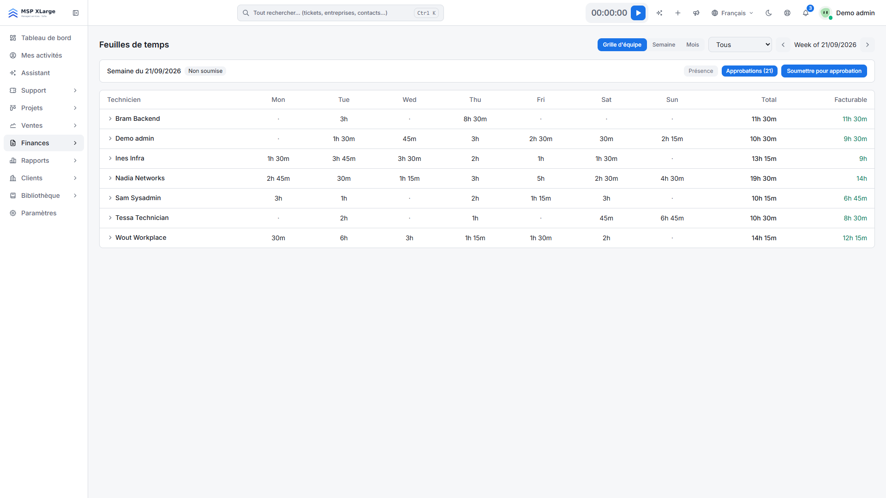The height and width of the screenshot is (498, 886).
Task: Click the Ventes chart sidebar icon
Action: click(13, 125)
